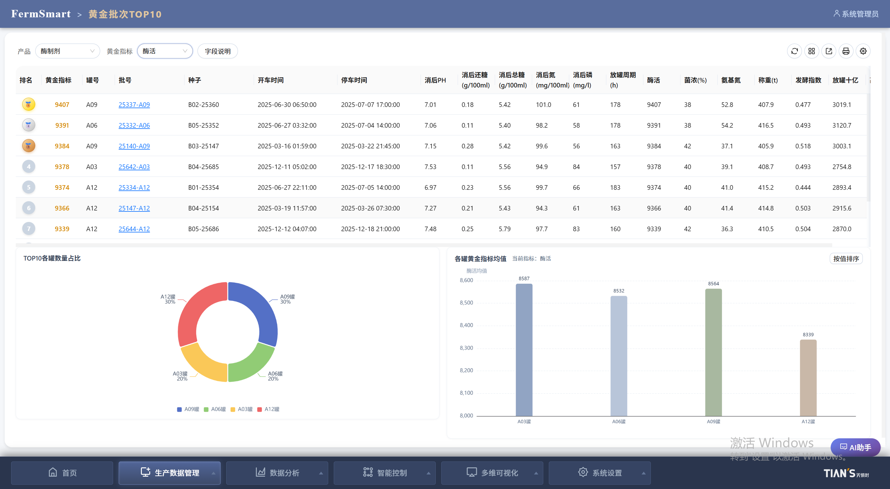Open the table settings gear icon
The height and width of the screenshot is (489, 890).
pyautogui.click(x=863, y=51)
